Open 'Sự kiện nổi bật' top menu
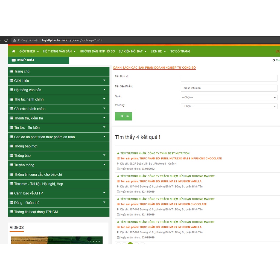 coord(132,51)
